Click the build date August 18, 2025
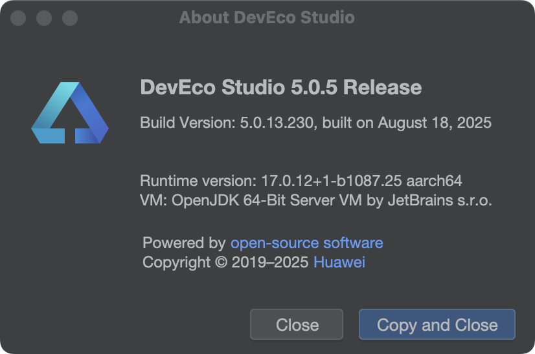 [435, 122]
